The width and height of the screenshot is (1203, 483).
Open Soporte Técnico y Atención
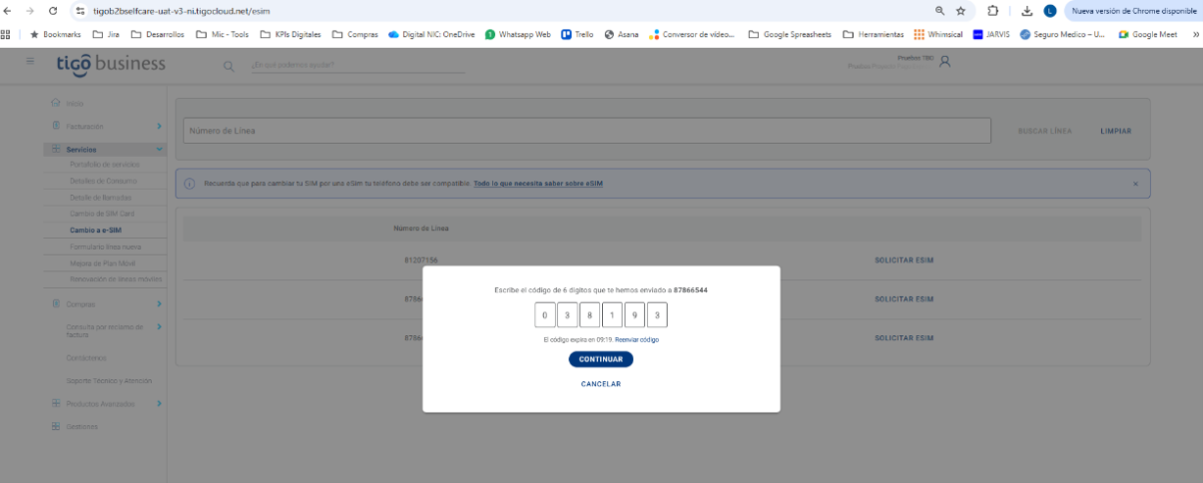click(x=109, y=380)
